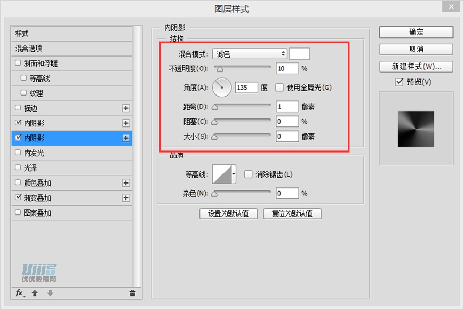Select 样式 in the left list

coord(71,34)
